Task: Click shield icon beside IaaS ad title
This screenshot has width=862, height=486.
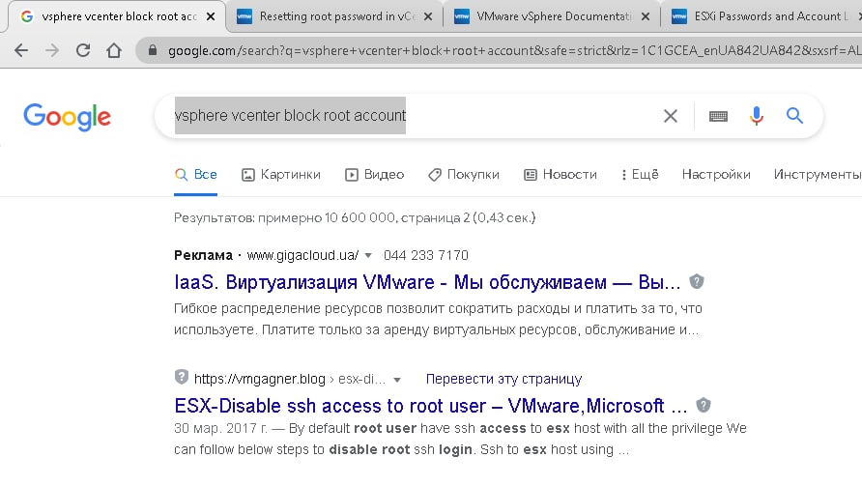Action: tap(697, 281)
